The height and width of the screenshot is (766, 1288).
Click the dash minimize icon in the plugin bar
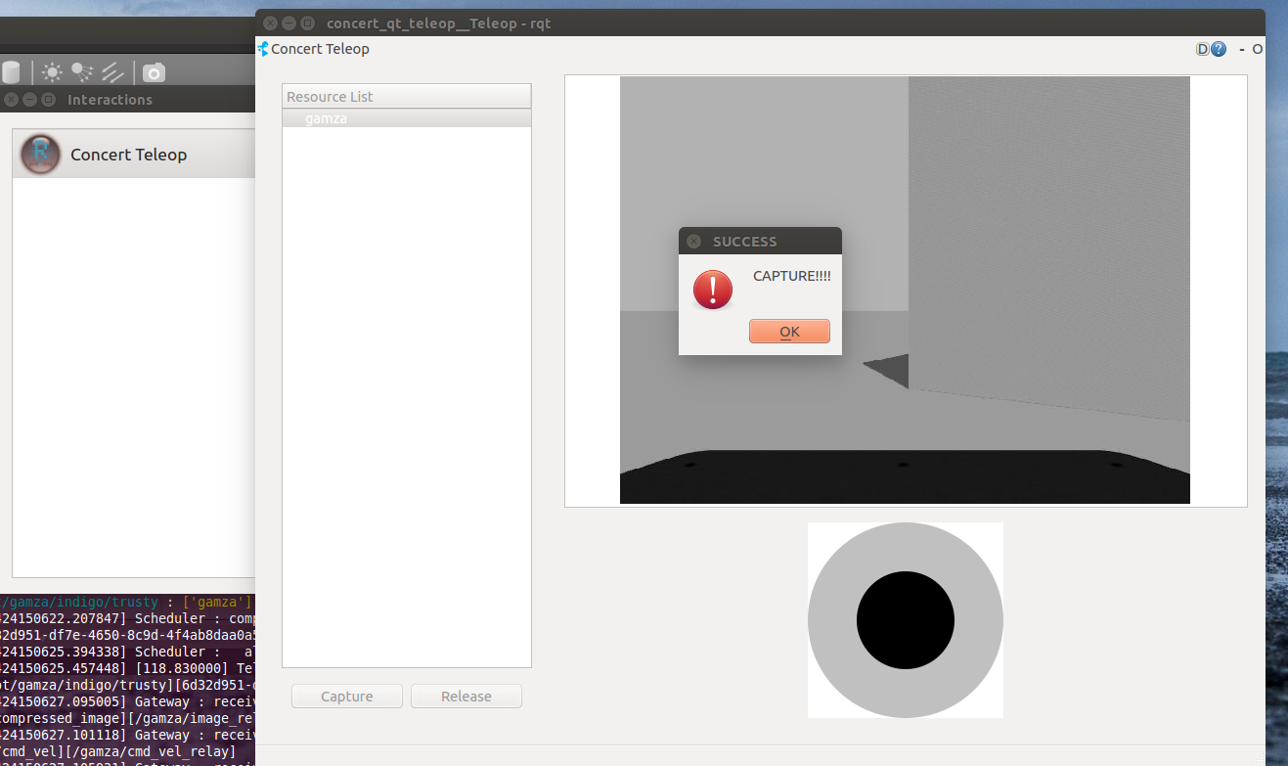1242,49
